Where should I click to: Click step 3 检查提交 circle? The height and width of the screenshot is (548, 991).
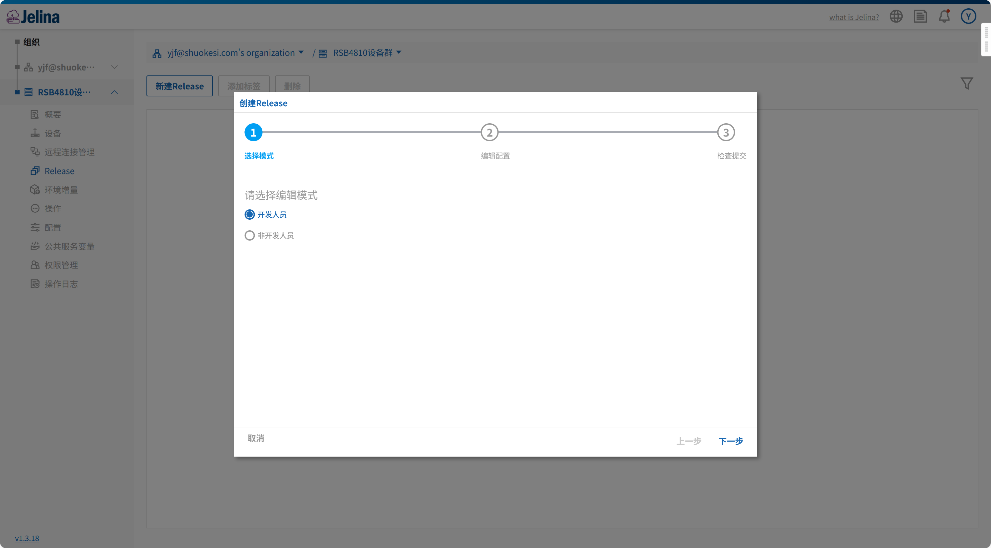pos(726,132)
